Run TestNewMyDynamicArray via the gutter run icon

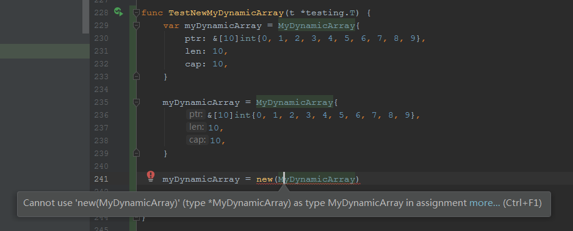[118, 12]
